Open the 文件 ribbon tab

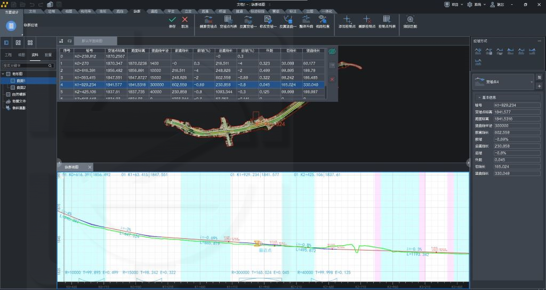pyautogui.click(x=33, y=11)
